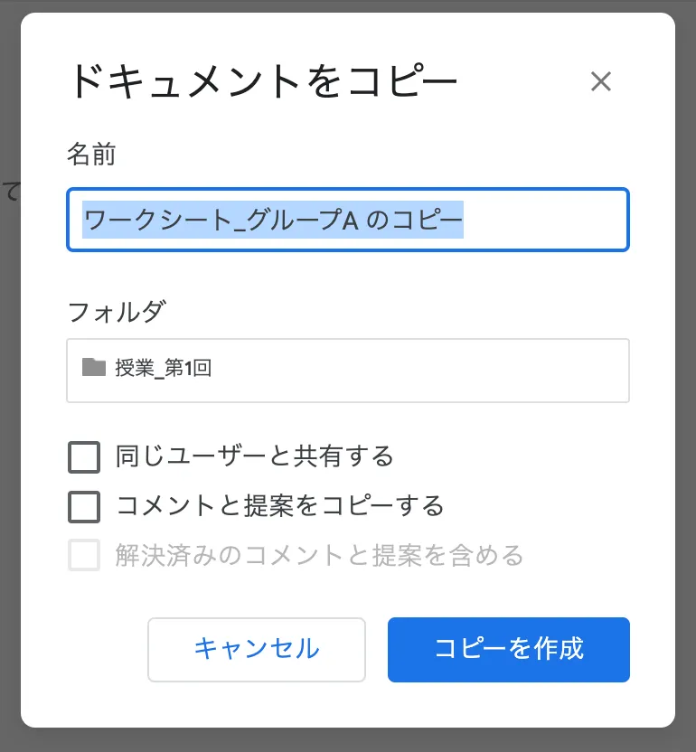Click the 名前 text input field
The width and height of the screenshot is (696, 752).
(348, 220)
